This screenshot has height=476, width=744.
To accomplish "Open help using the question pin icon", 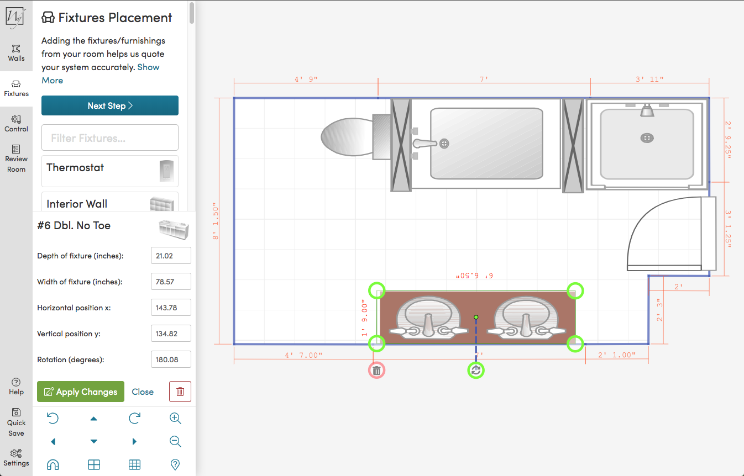I will [175, 464].
